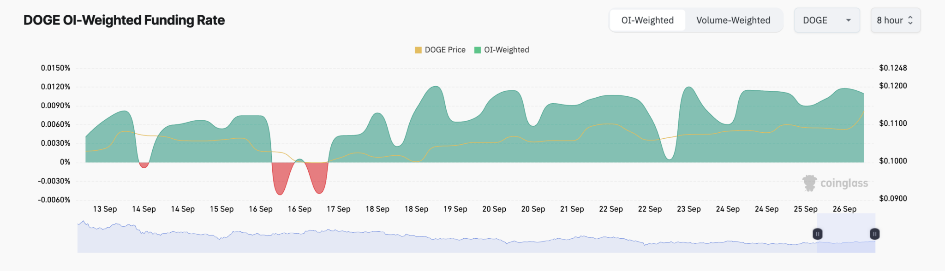Toggle OI-Weighted legend green square
This screenshot has width=945, height=271.
coord(478,50)
